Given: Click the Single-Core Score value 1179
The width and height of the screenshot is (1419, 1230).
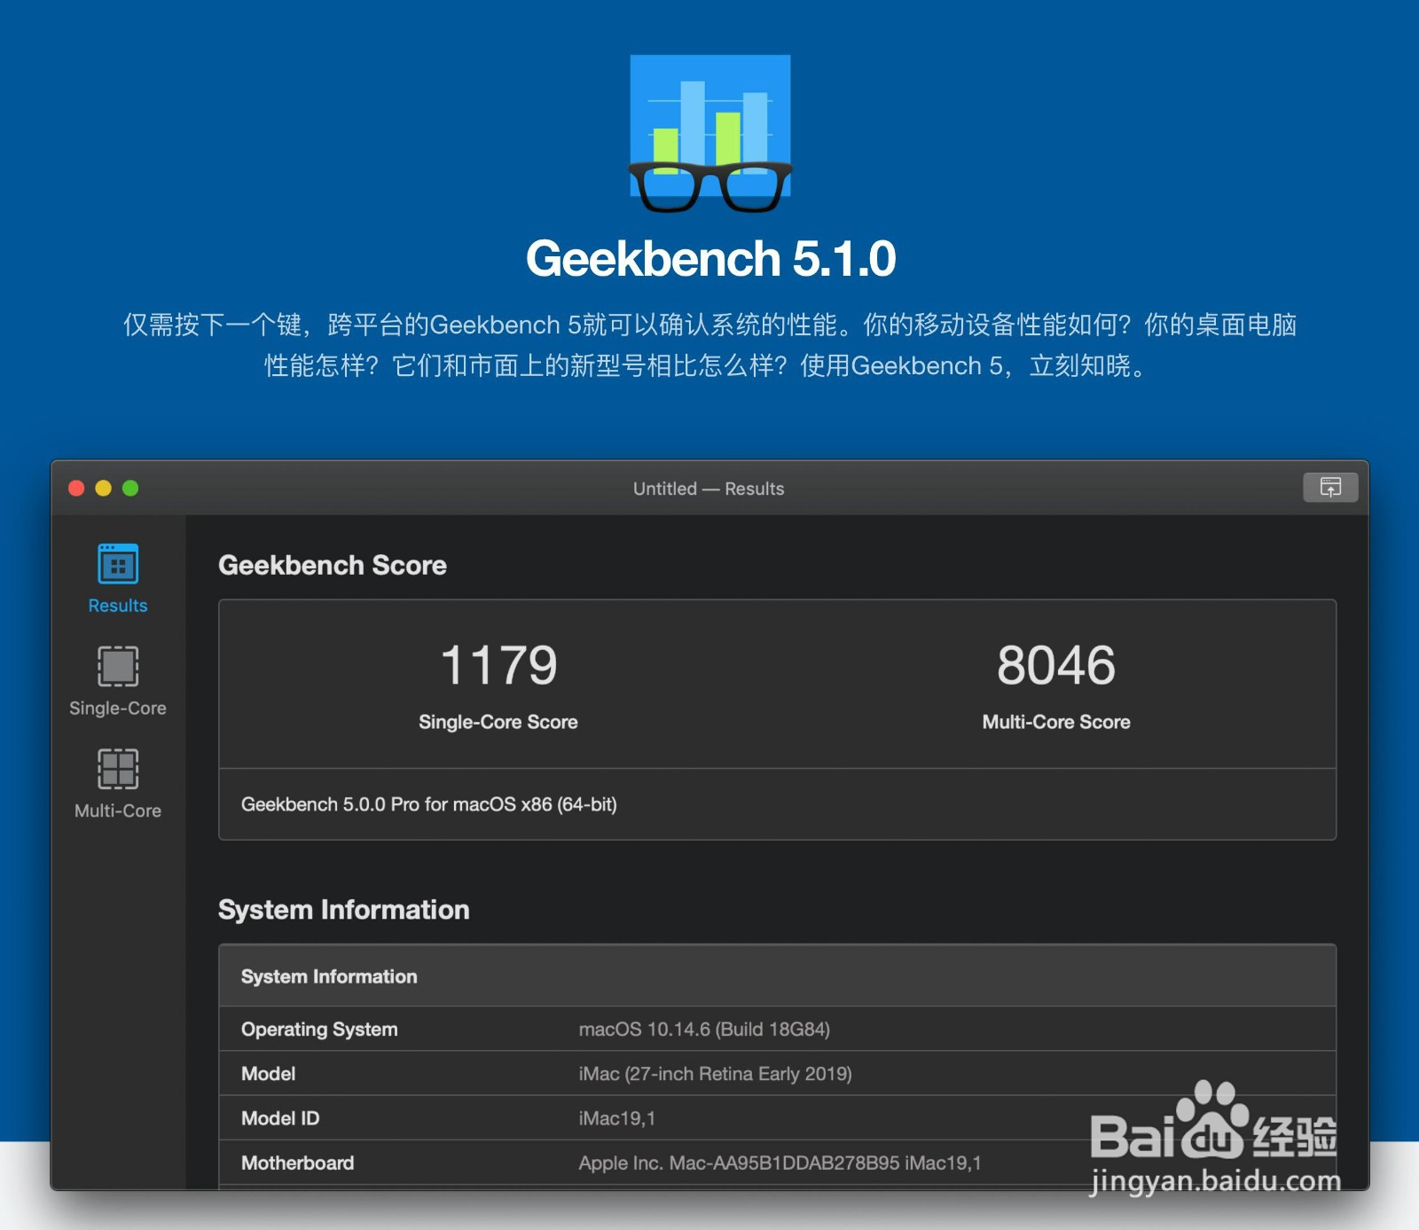Looking at the screenshot, I should pyautogui.click(x=498, y=662).
